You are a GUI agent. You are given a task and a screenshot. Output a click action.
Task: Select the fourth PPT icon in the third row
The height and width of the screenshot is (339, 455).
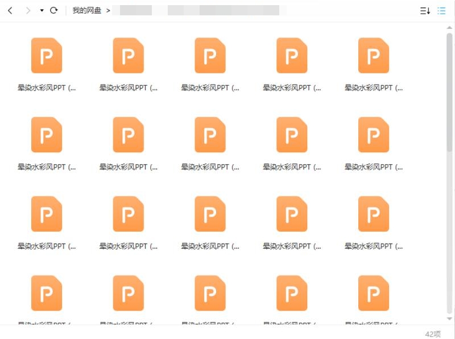pos(291,214)
